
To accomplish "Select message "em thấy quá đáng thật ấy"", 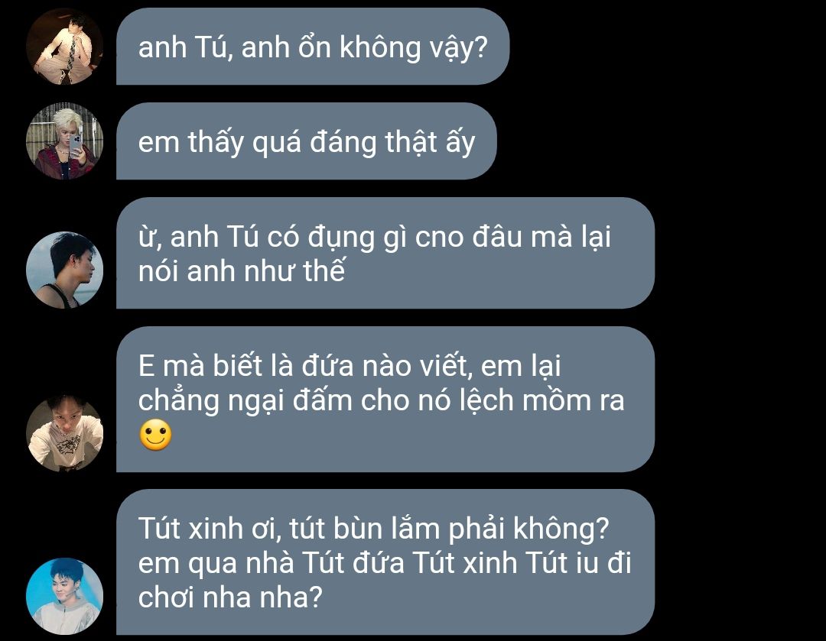I will tap(307, 141).
